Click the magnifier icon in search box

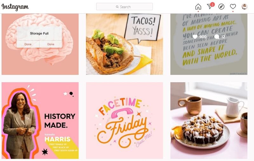117,7
